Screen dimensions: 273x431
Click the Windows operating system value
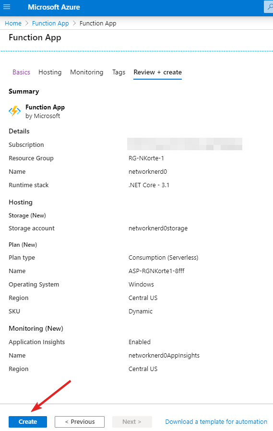(x=141, y=284)
